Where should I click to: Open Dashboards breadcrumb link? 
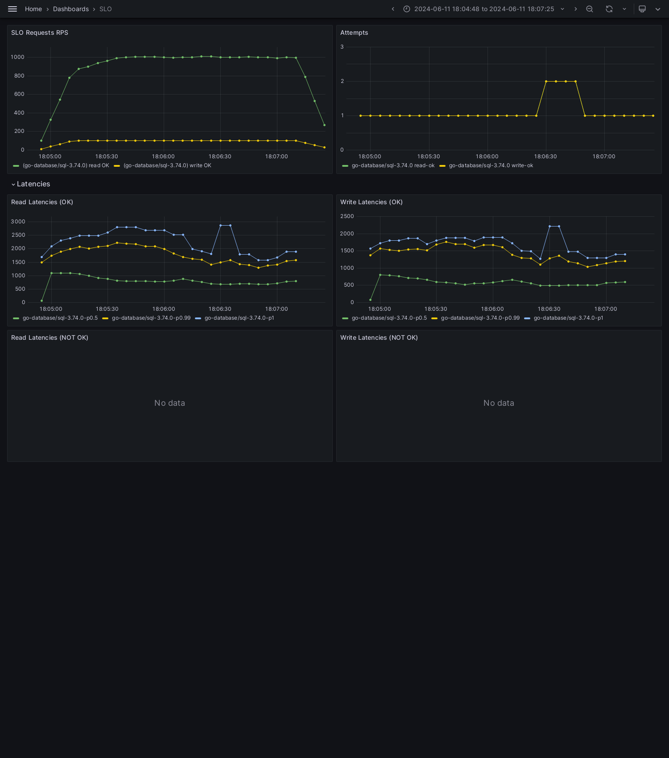coord(71,9)
